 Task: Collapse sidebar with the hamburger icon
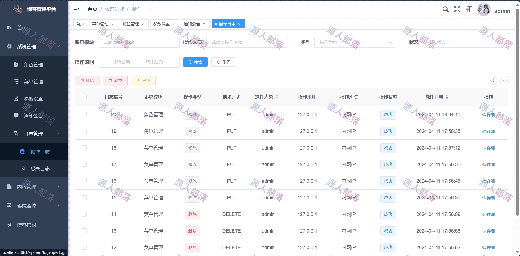click(77, 9)
